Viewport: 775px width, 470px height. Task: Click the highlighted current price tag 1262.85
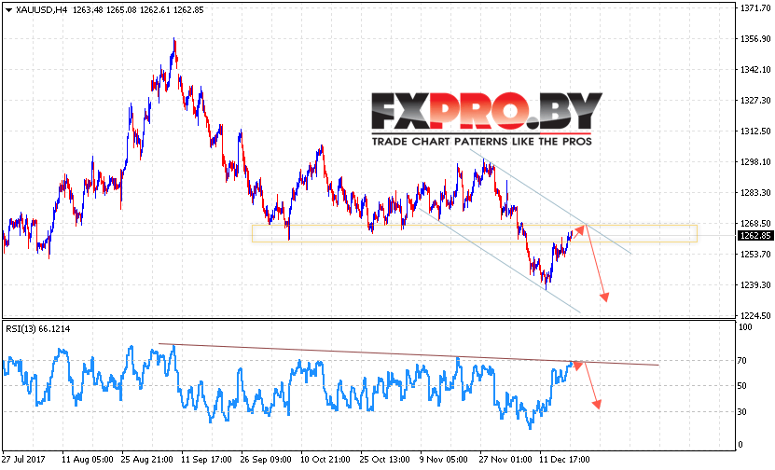(754, 236)
